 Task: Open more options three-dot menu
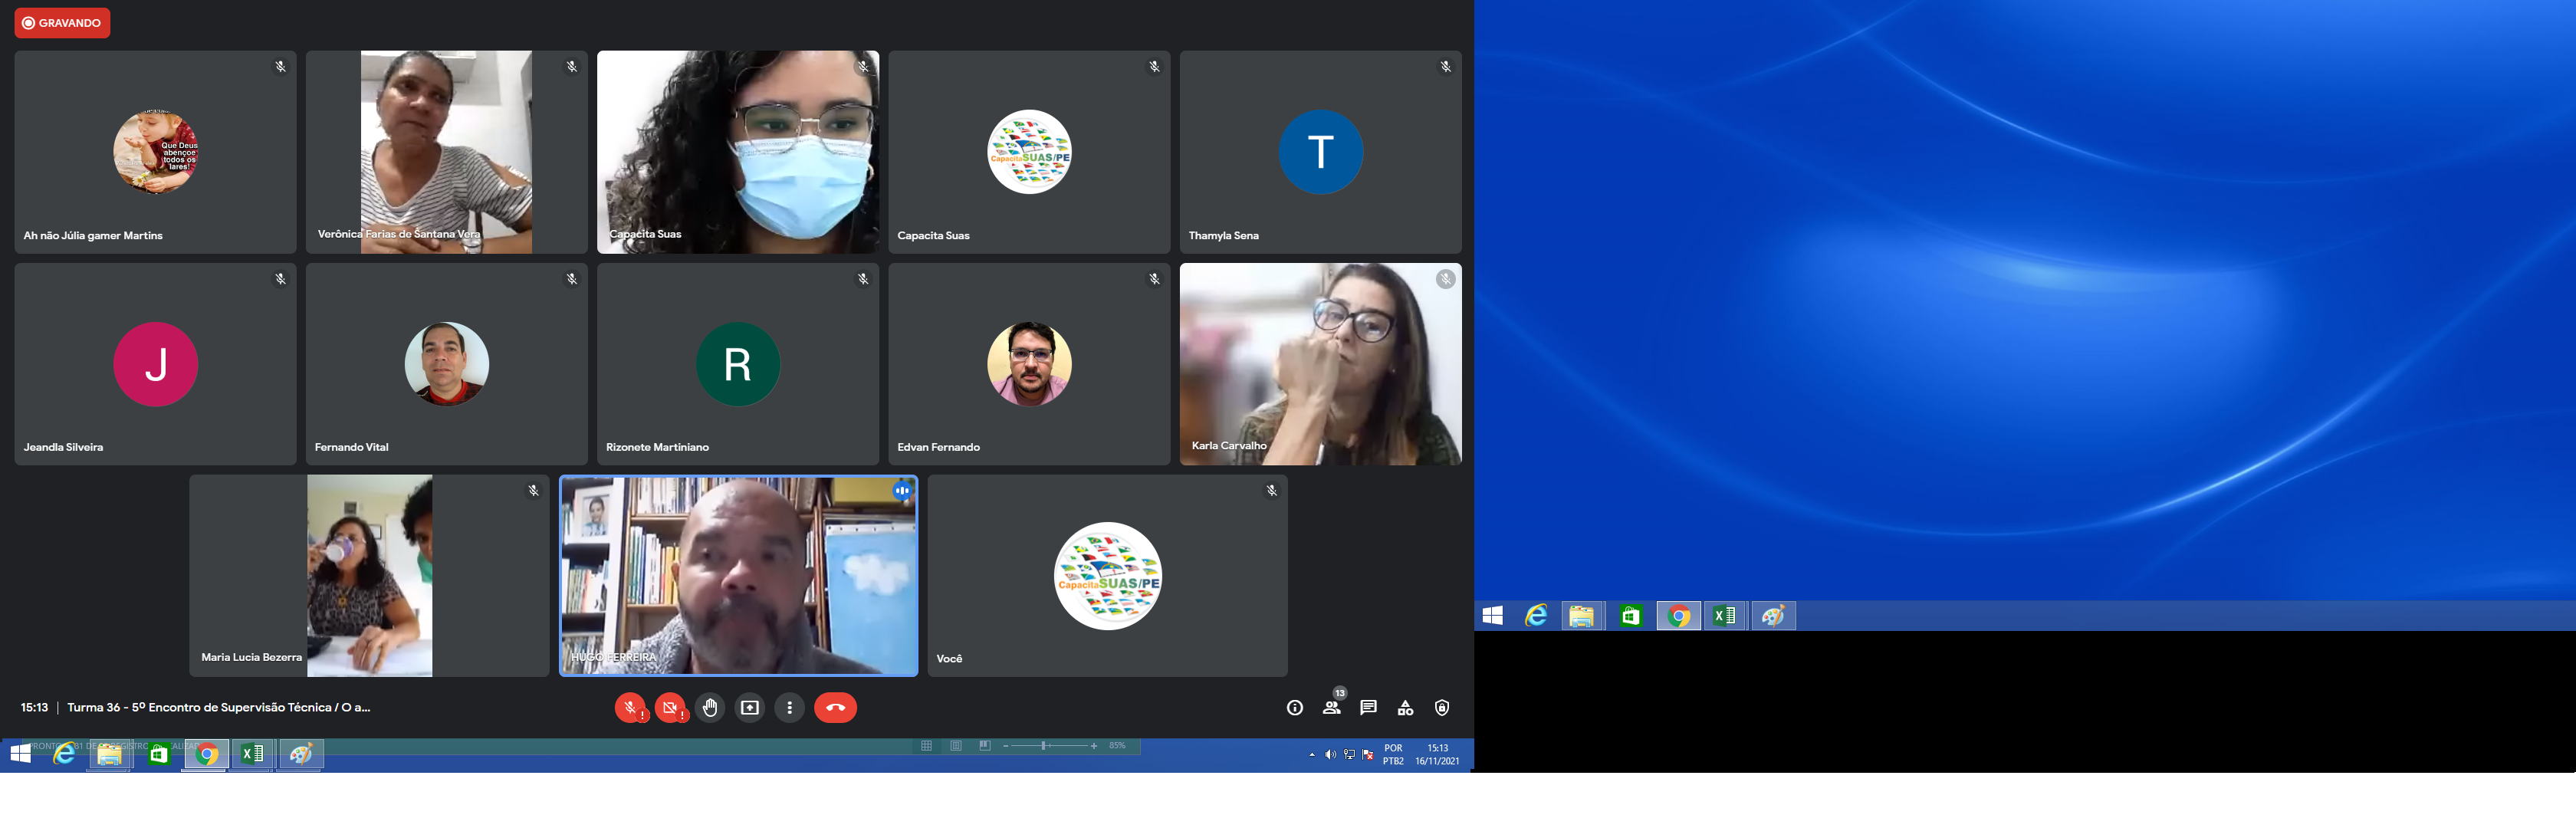pyautogui.click(x=789, y=708)
